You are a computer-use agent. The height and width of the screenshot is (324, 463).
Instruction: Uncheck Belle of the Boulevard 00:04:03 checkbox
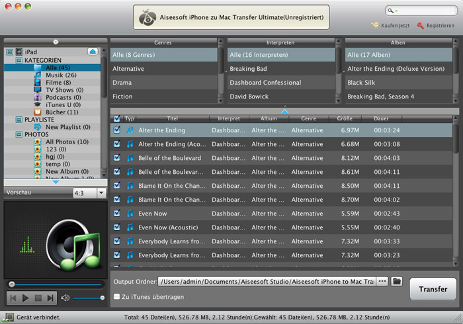117,157
